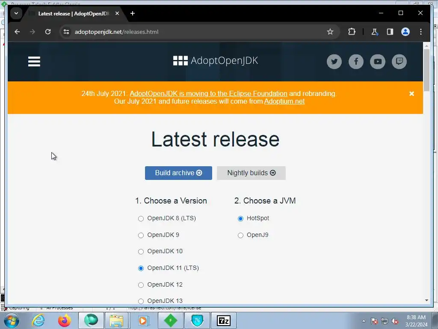Open the green globe browser taskbar icon
Viewport: 438px width, 329px height.
tap(91, 320)
